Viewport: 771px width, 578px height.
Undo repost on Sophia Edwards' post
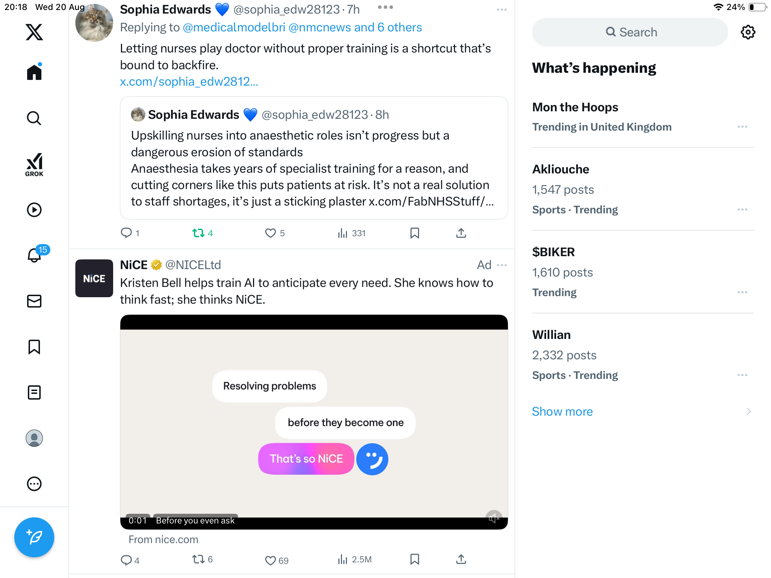tap(198, 233)
